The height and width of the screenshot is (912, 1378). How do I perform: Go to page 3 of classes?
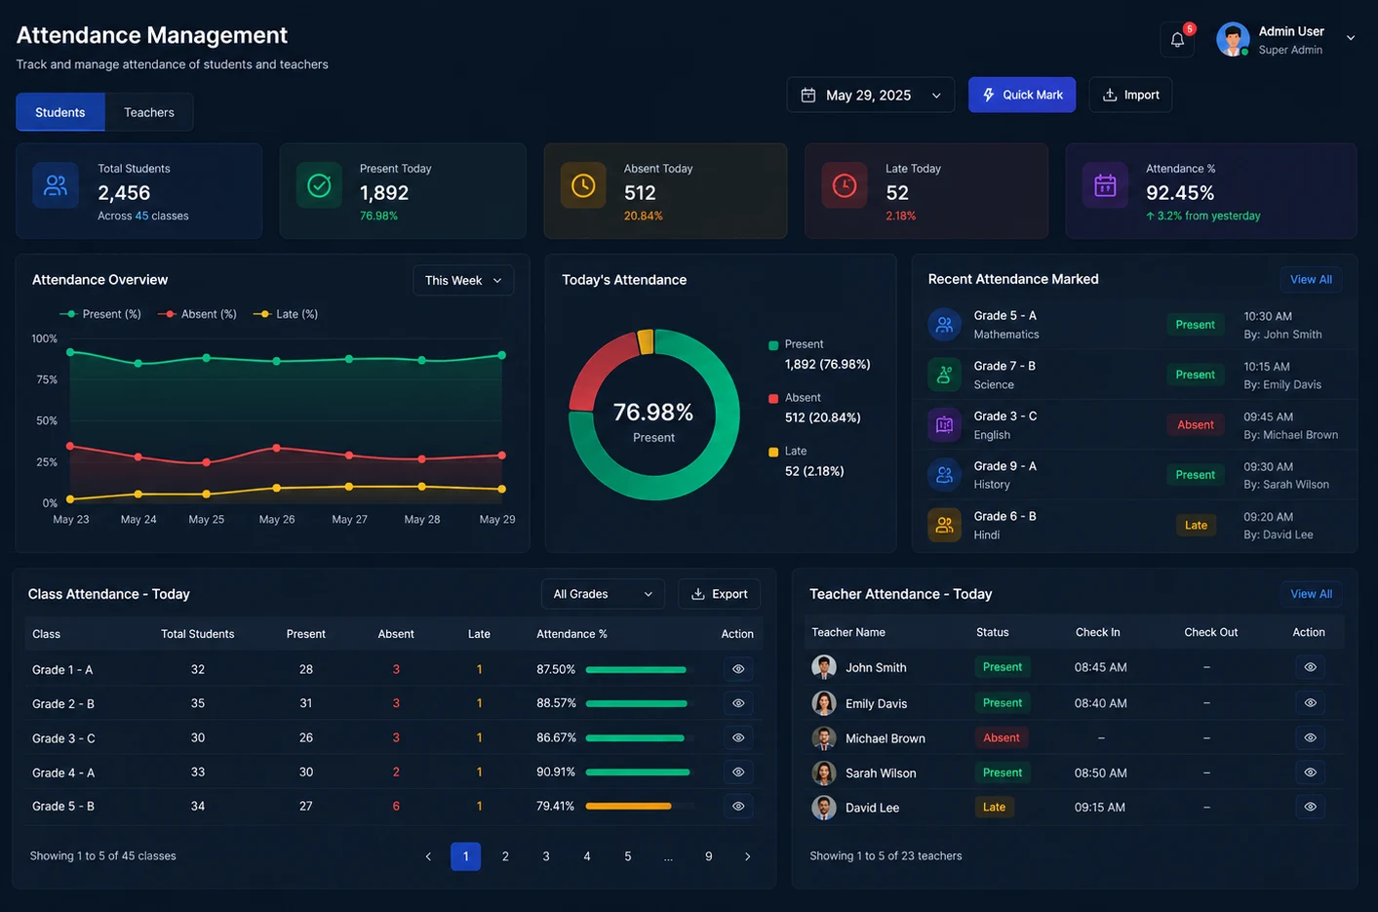pos(546,856)
